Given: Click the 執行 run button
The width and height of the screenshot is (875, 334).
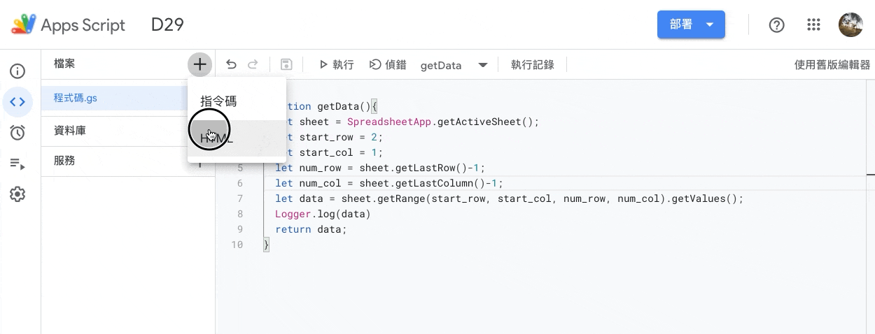Looking at the screenshot, I should click(336, 65).
